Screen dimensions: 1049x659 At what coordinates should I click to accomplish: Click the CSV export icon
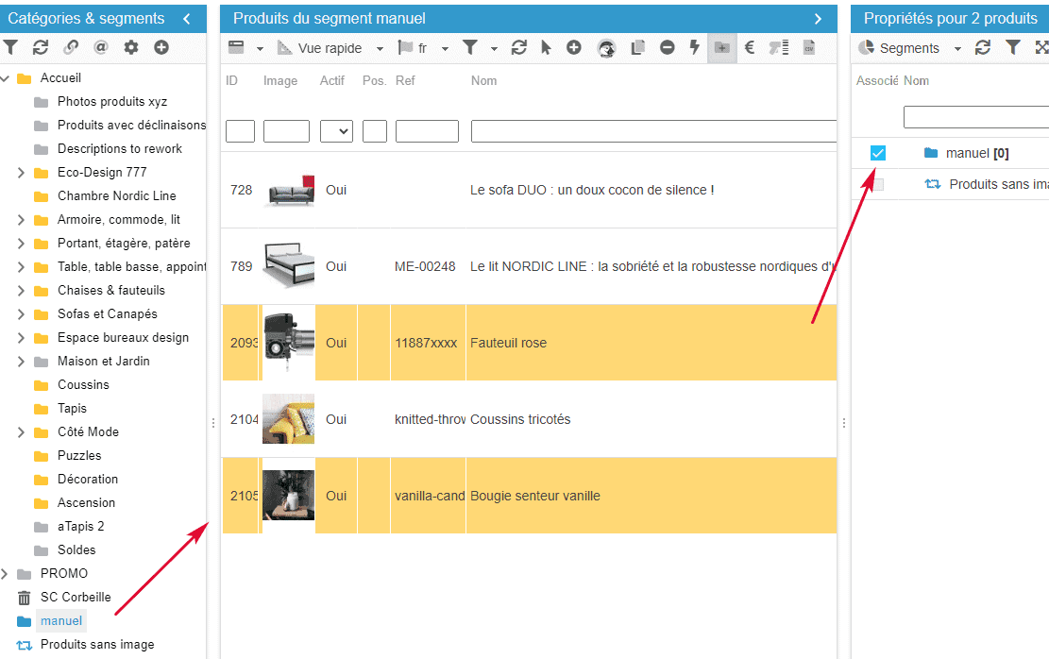[x=809, y=47]
